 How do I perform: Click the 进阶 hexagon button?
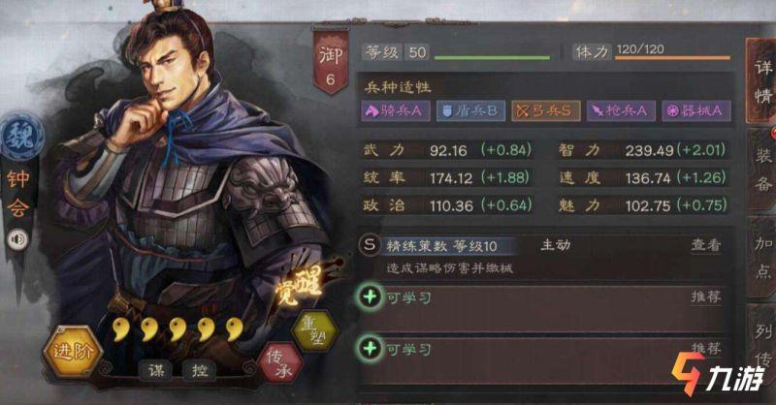tap(72, 352)
